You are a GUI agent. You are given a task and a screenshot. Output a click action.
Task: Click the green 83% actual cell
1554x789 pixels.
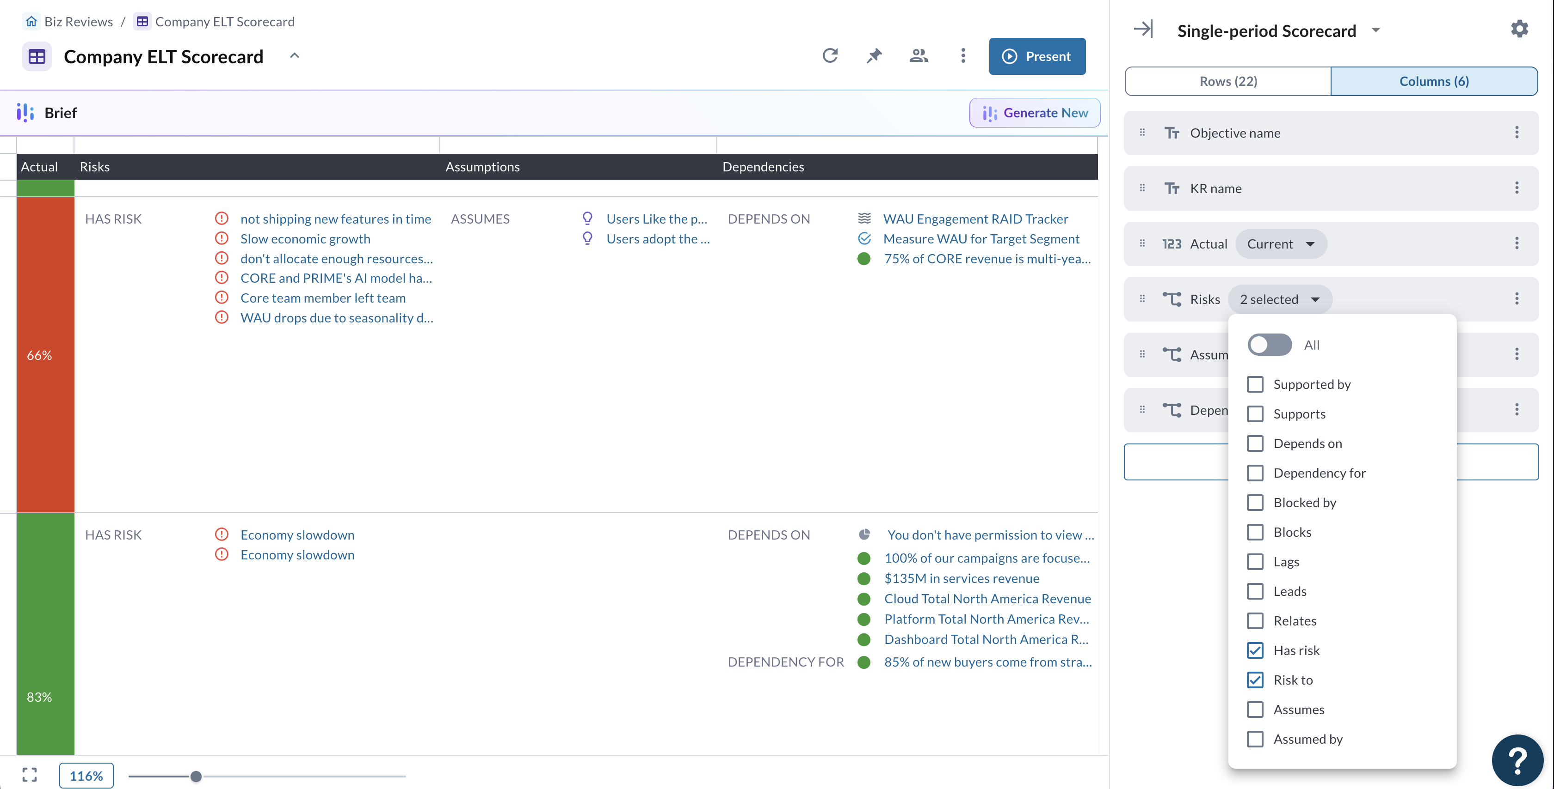[x=45, y=633]
